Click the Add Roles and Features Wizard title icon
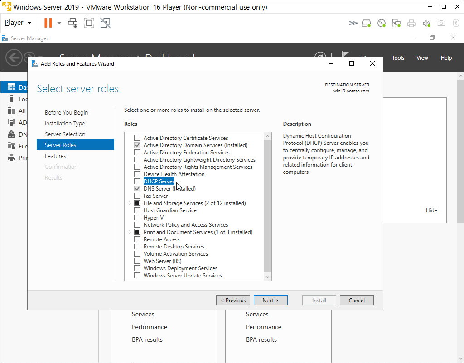Image resolution: width=464 pixels, height=363 pixels. pos(35,64)
